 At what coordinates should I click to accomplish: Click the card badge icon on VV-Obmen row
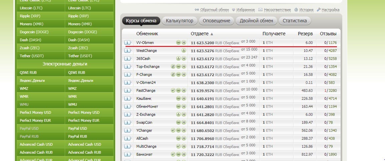[179, 43]
